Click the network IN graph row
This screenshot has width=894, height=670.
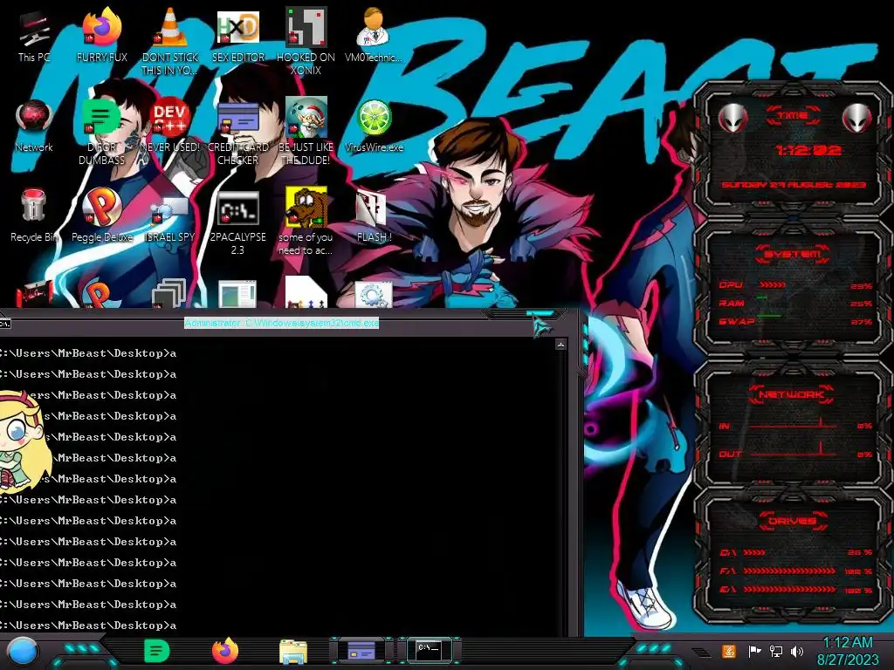coord(796,425)
